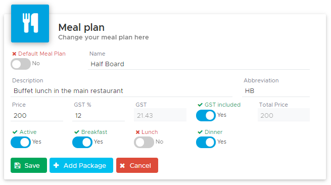The width and height of the screenshot is (331, 185).
Task: Enable the Default Meal Plan toggle
Action: click(21, 64)
